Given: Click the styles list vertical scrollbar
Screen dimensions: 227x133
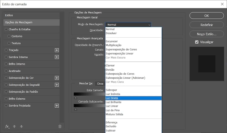Looking at the screenshot, I should click(x=62, y=67).
